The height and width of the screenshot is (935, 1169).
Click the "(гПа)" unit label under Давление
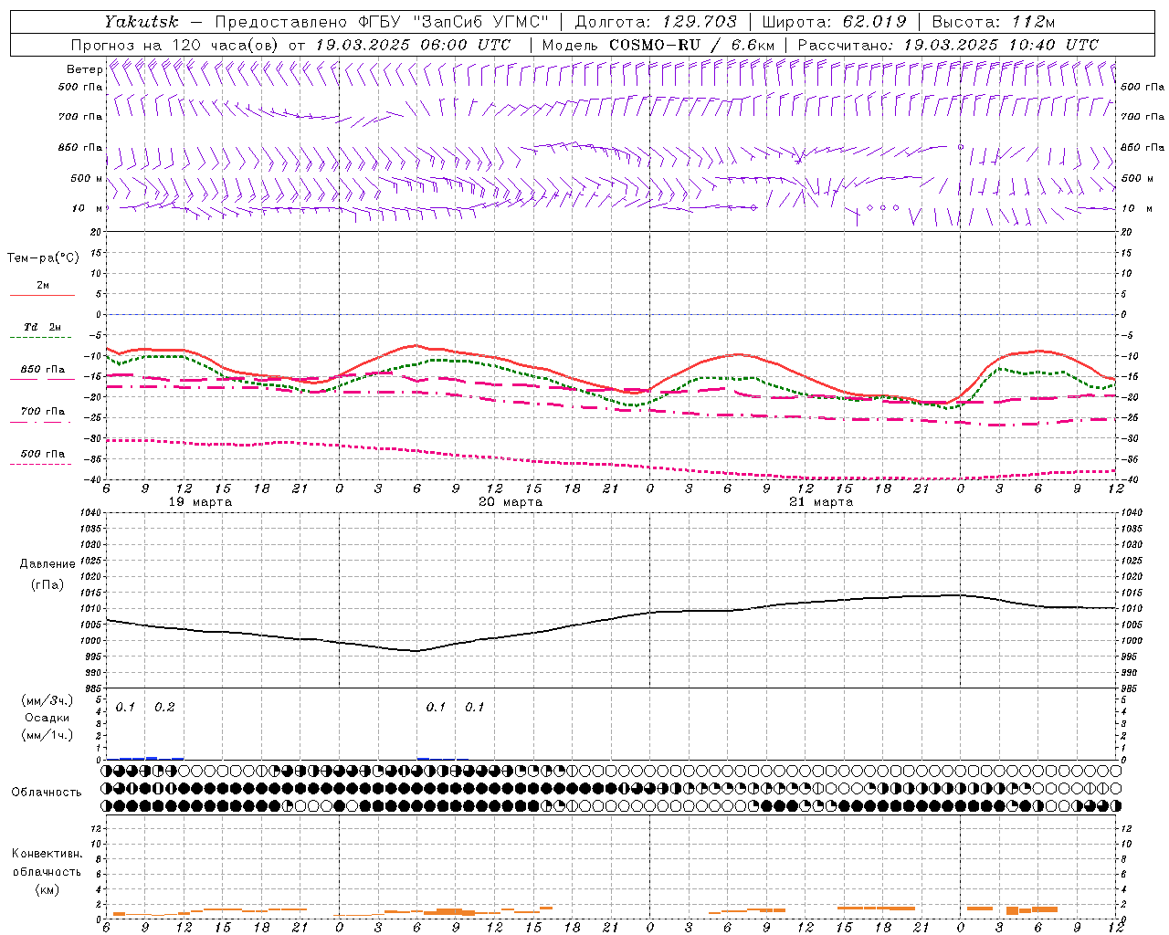point(47,584)
